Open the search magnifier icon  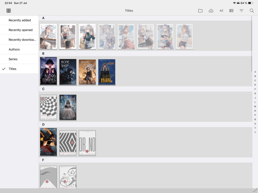(x=252, y=11)
